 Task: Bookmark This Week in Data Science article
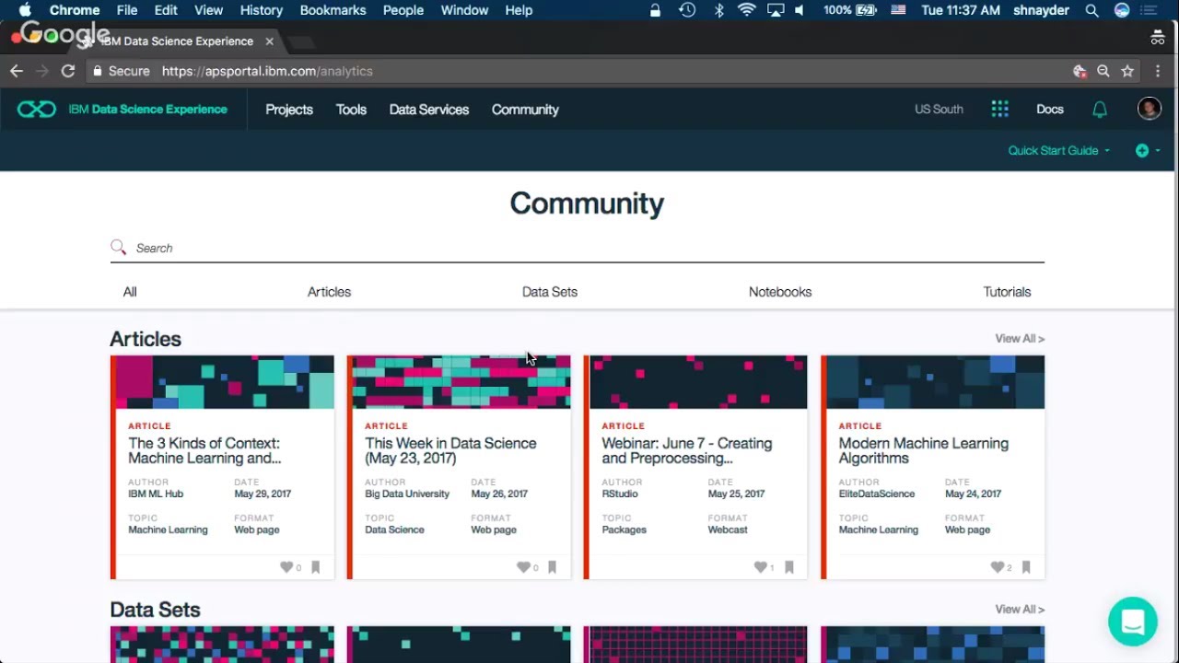point(552,567)
